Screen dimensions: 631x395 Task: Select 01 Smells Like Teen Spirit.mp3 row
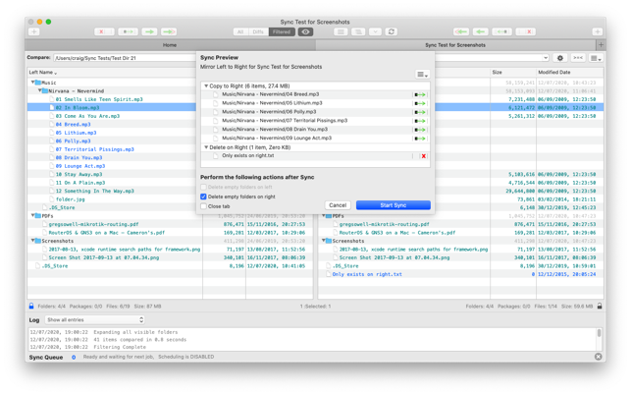point(112,99)
